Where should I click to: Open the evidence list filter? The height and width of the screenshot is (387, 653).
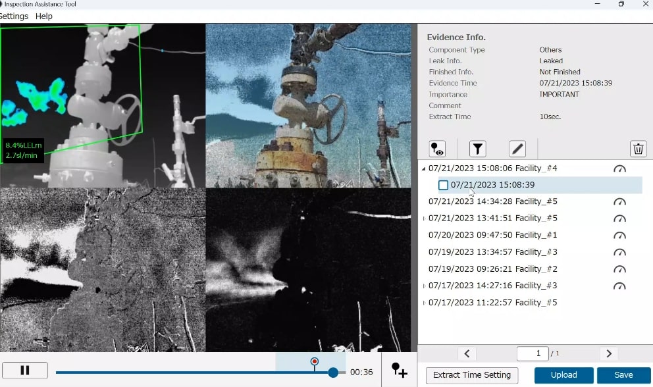pos(477,149)
